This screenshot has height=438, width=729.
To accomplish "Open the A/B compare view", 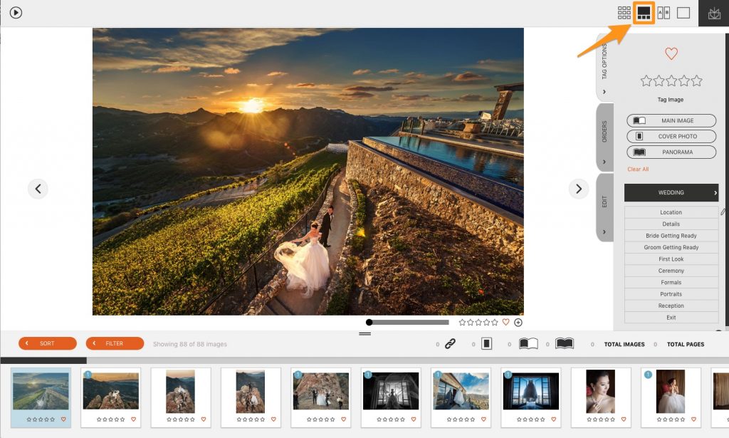I will coord(664,13).
